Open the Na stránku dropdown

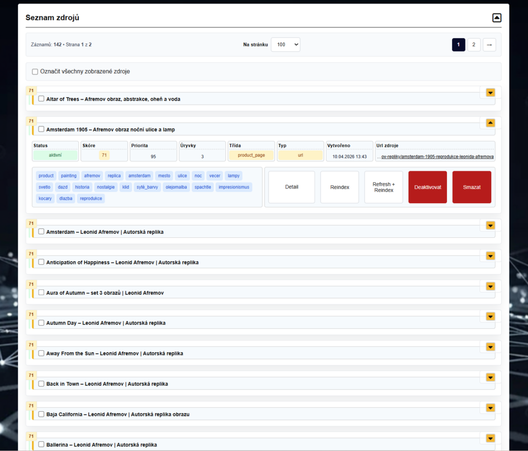[x=285, y=45]
